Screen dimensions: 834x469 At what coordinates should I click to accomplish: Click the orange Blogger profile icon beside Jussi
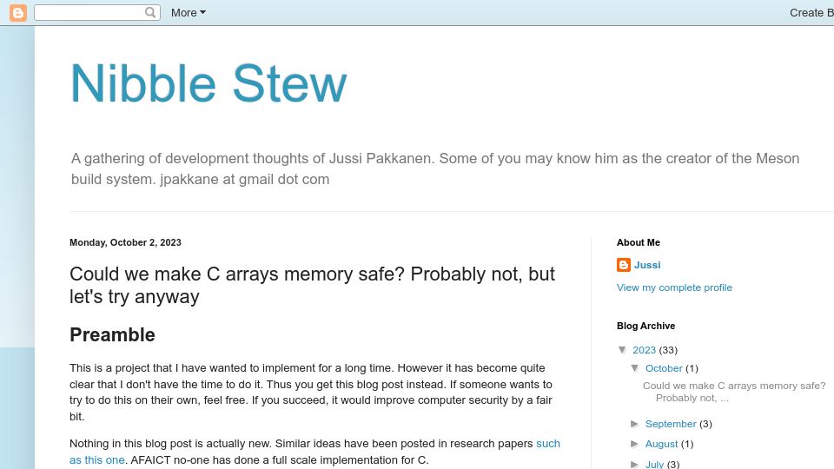pos(624,265)
